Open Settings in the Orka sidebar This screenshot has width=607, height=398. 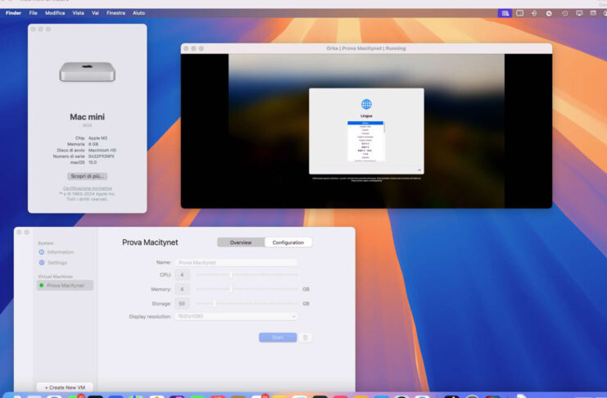(53, 263)
